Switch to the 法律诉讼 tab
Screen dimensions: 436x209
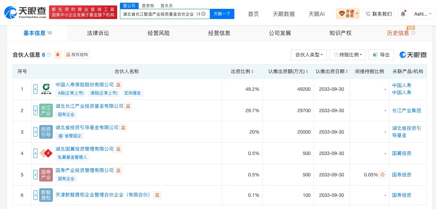tap(98, 33)
